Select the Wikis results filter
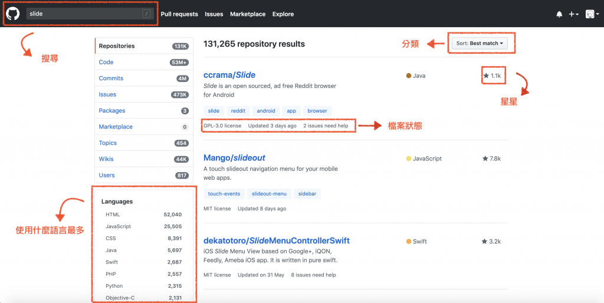 click(144, 159)
